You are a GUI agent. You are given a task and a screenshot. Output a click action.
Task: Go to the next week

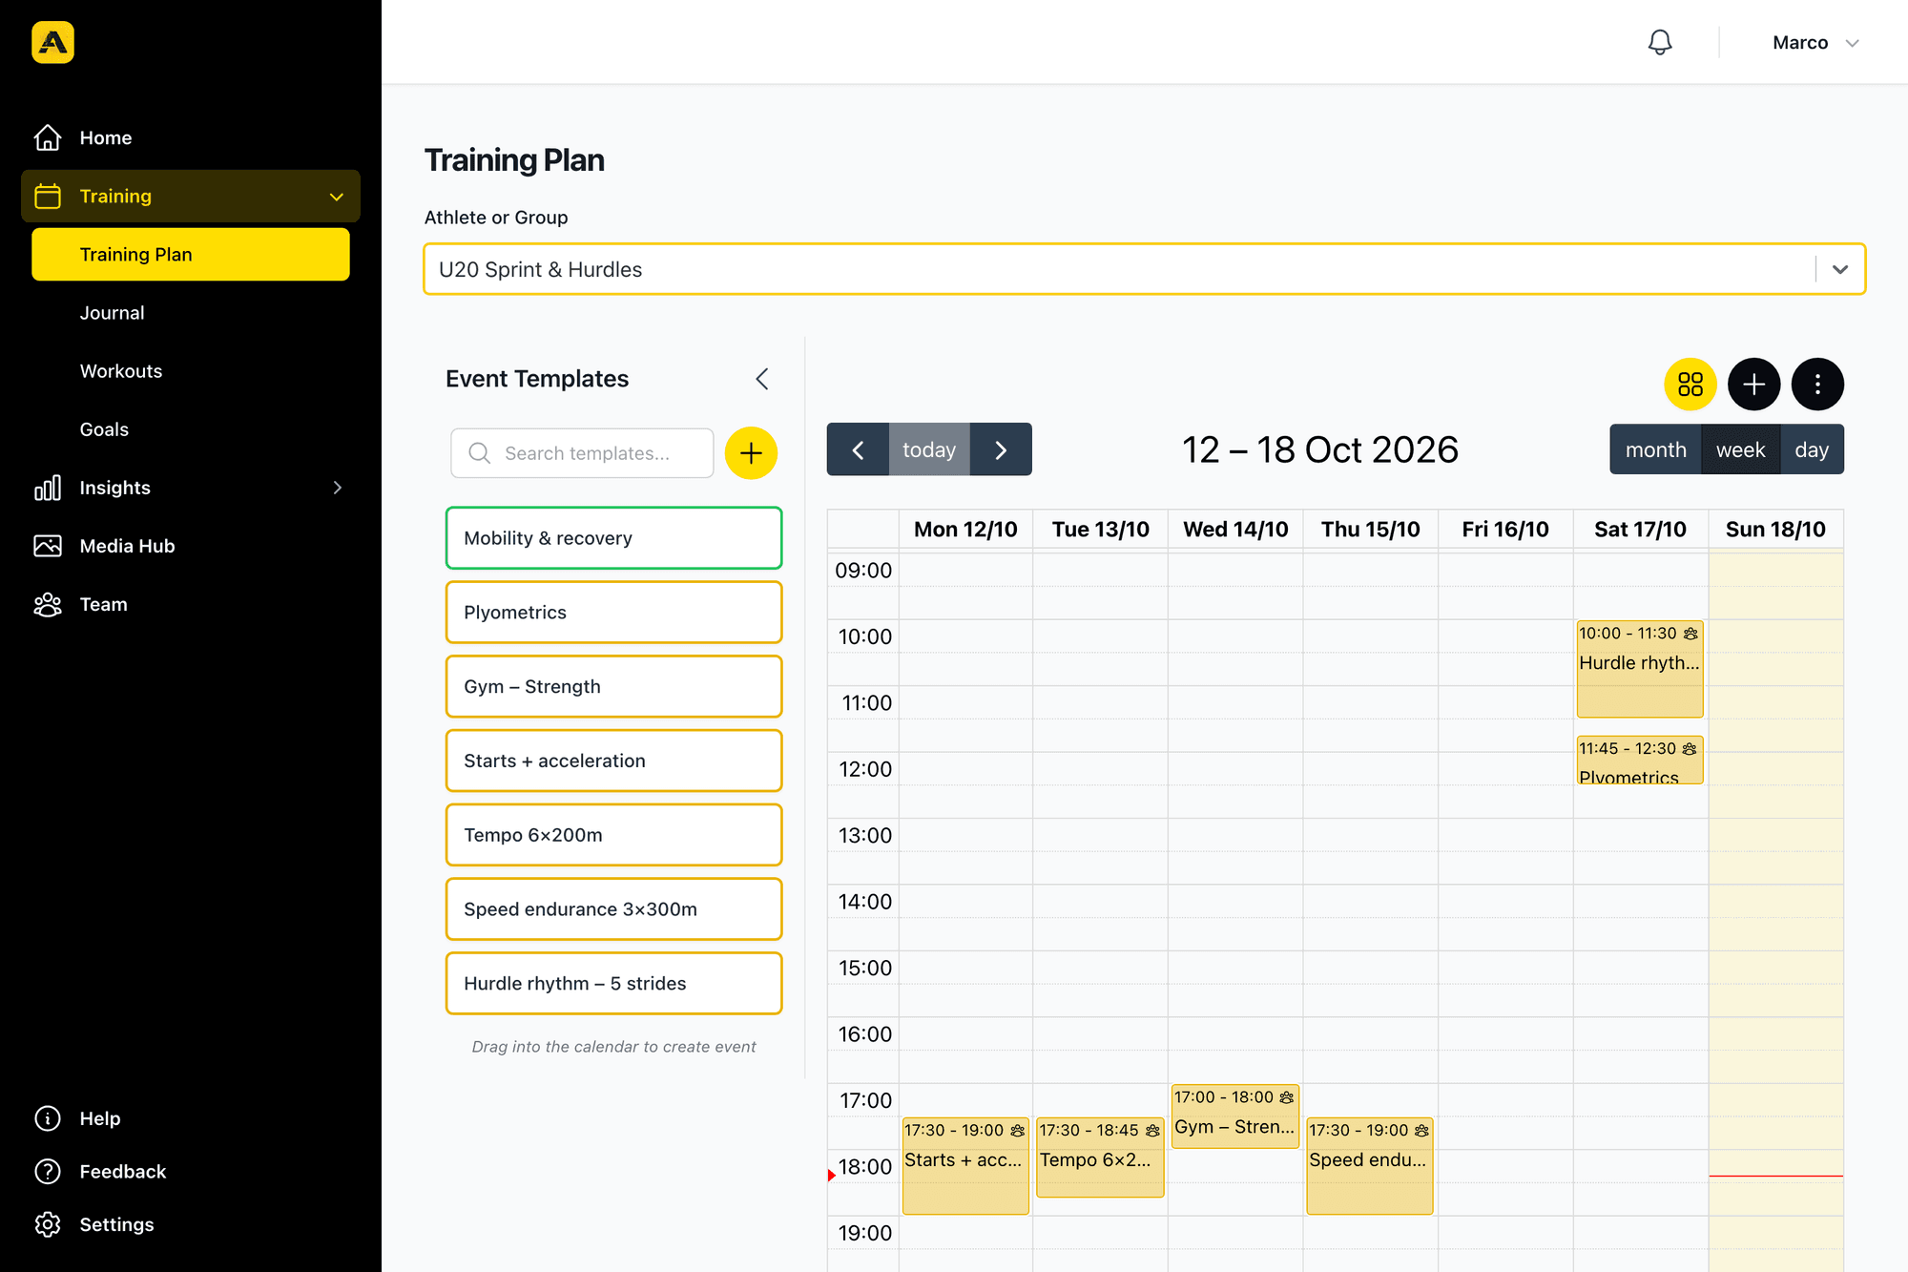pos(1001,449)
